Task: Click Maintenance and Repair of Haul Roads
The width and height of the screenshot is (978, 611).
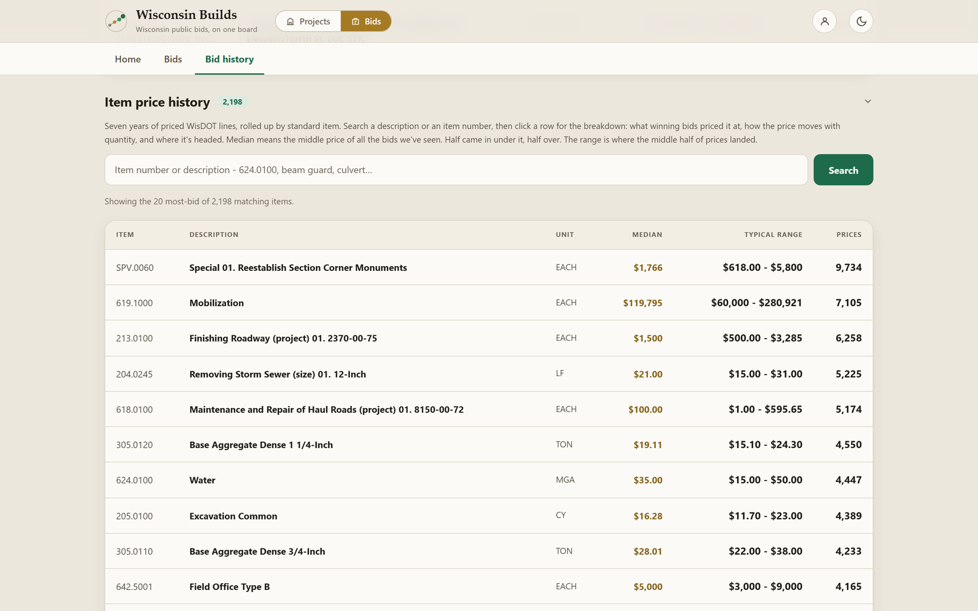Action: [x=489, y=409]
